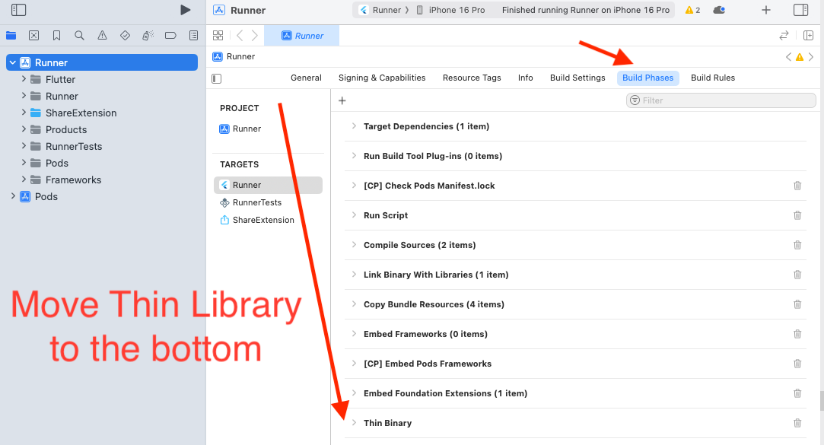The height and width of the screenshot is (445, 824).
Task: Switch to Signing & Capabilities tab
Action: click(382, 78)
